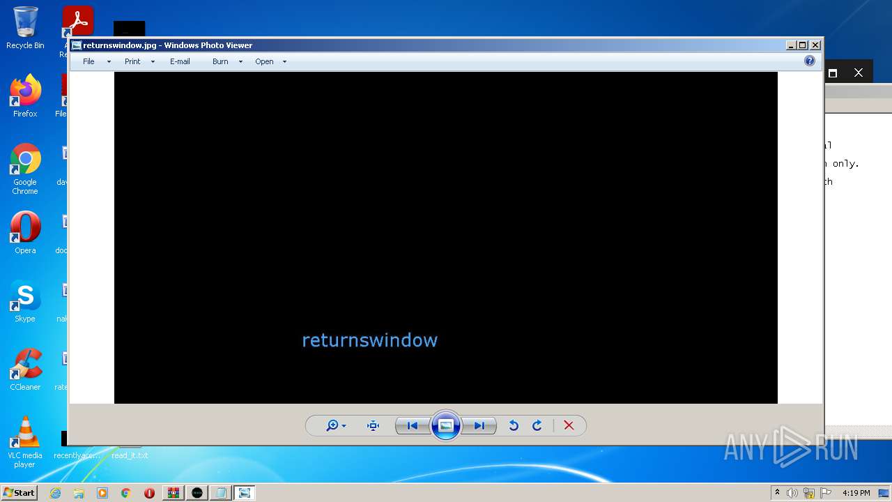
Task: Switch to the black circle taskbar app
Action: [x=197, y=493]
